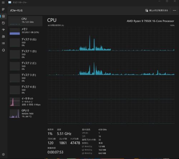Open the Services icon

point(3,50)
